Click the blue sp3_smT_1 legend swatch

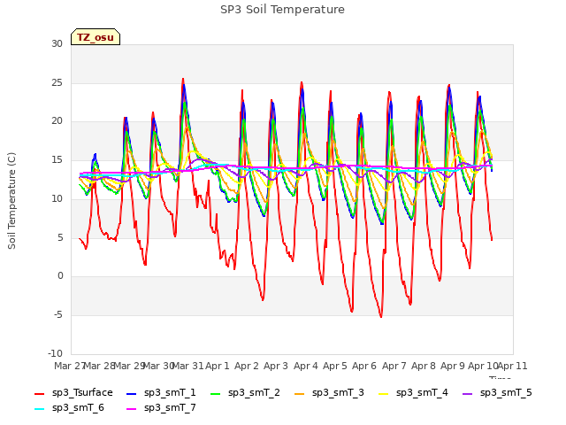132,393
